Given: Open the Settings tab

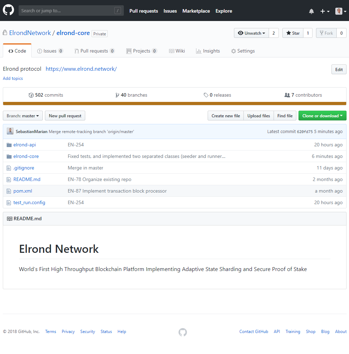Looking at the screenshot, I should coord(243,51).
